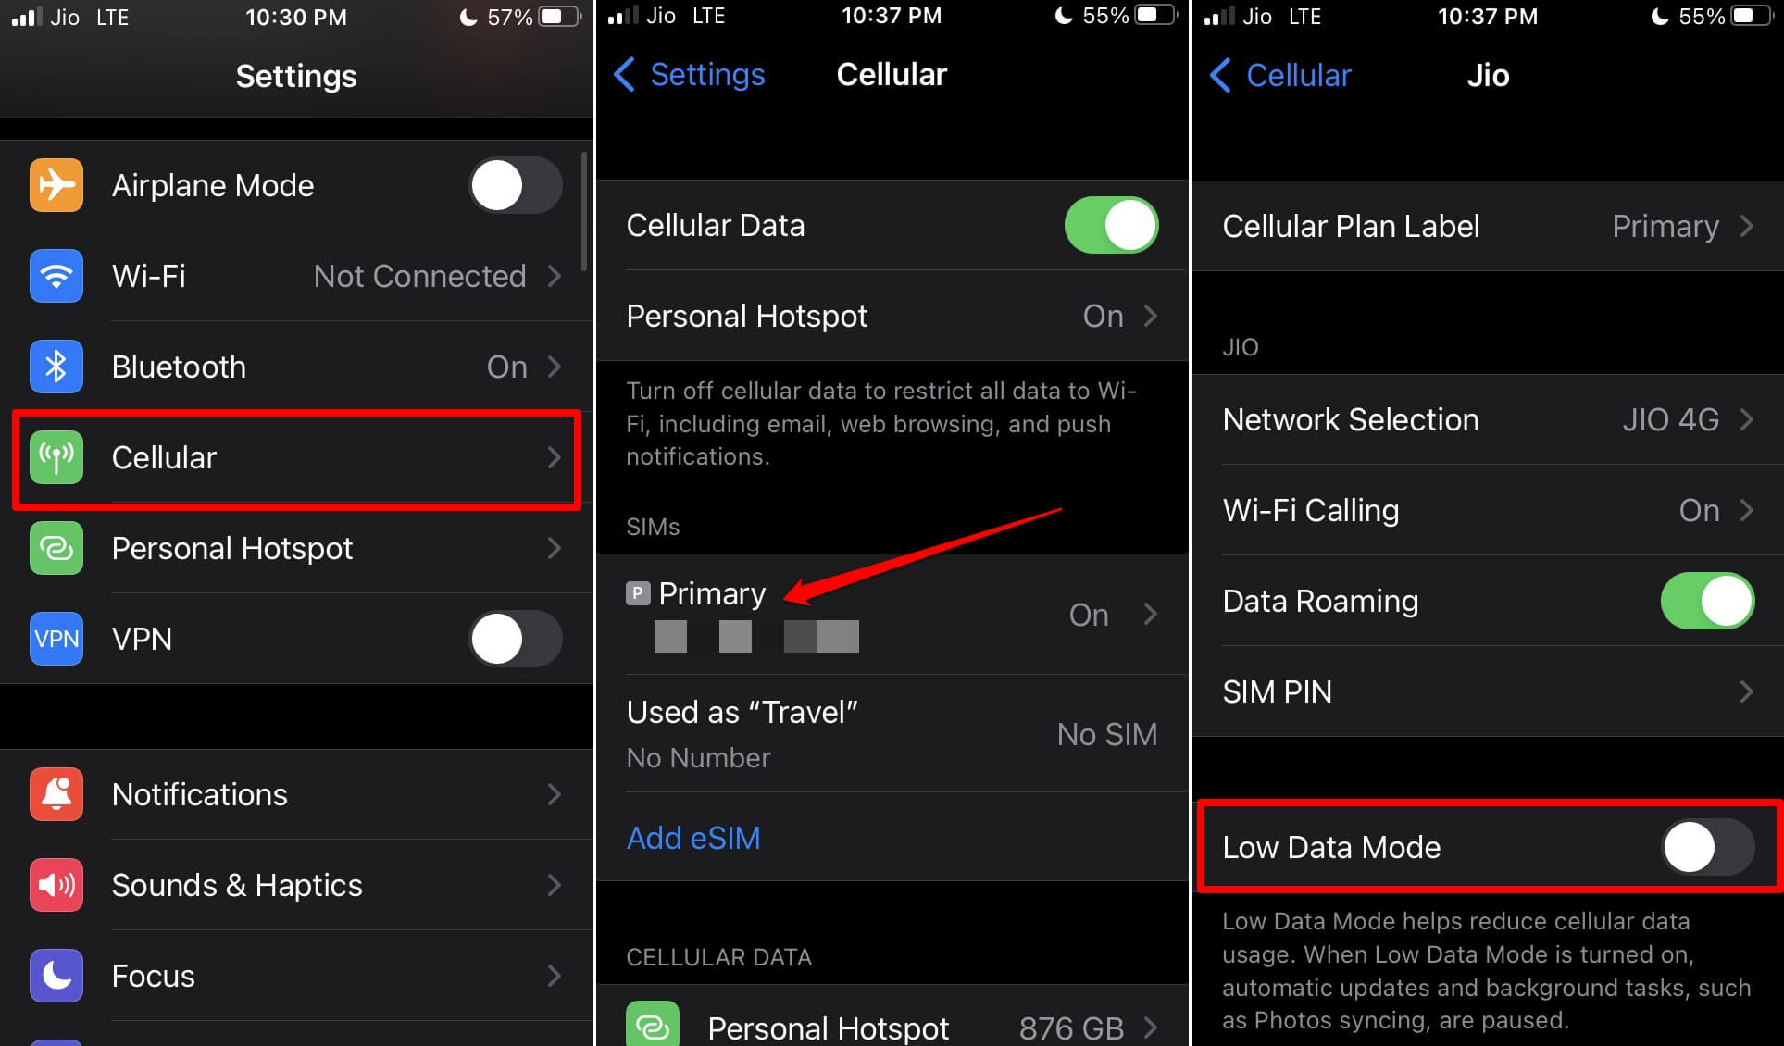This screenshot has height=1046, width=1784.
Task: Tap the Cellular settings icon
Action: tap(58, 457)
